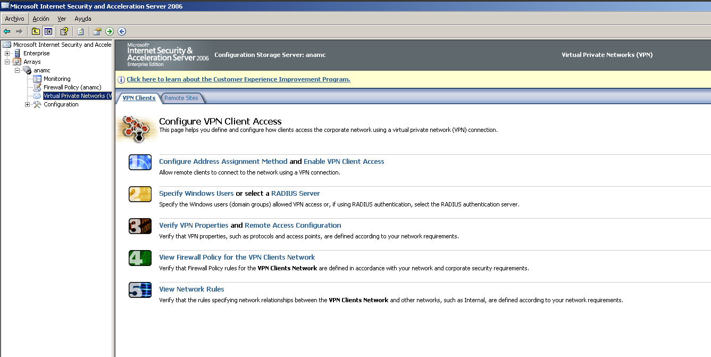
Task: Switch to the VPN Clients tab
Action: 139,98
